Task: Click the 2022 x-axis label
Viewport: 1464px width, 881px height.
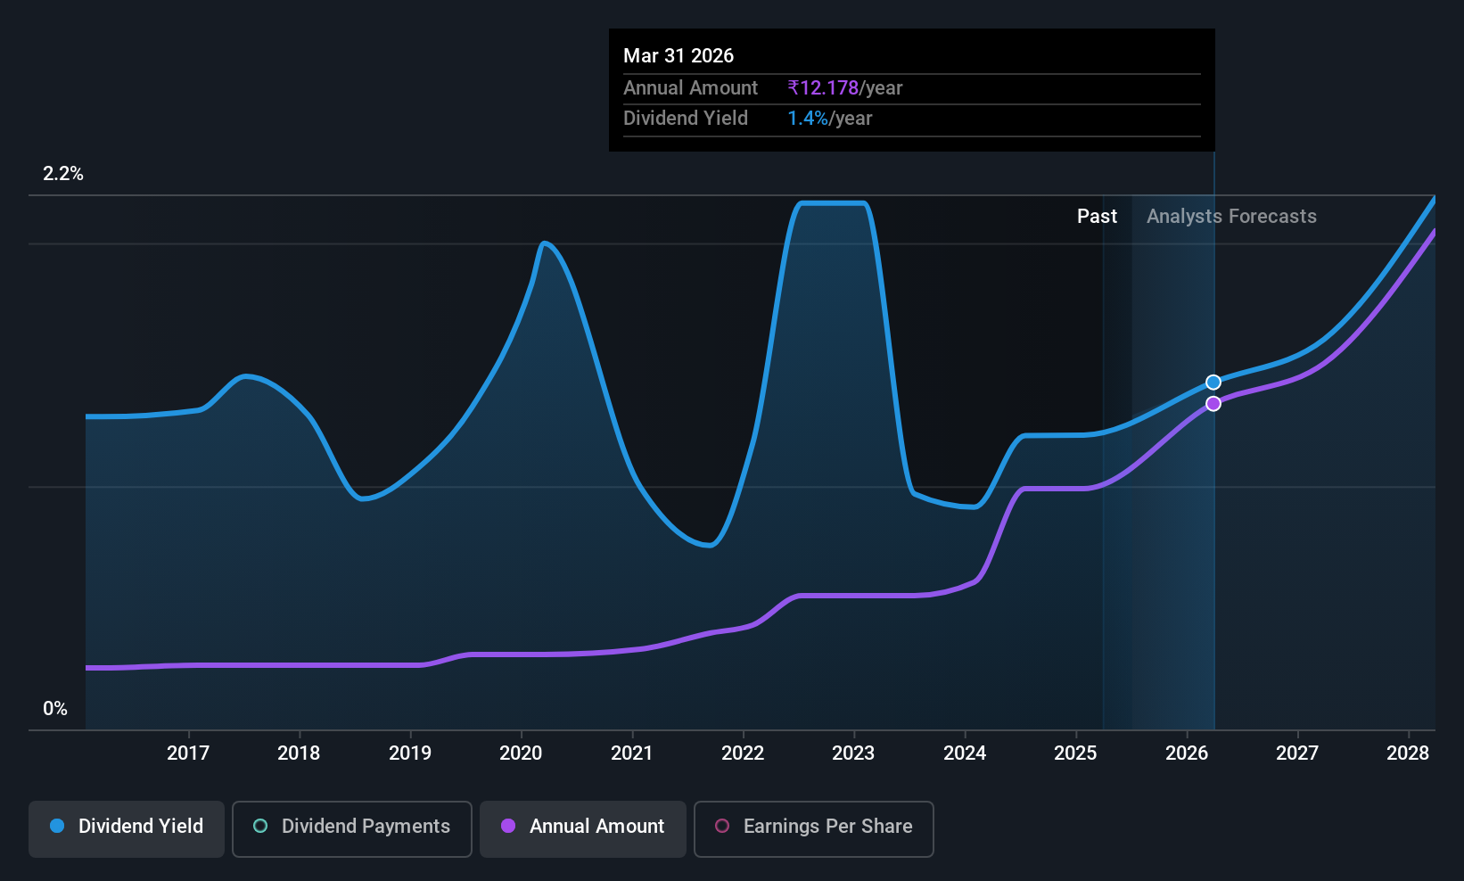Action: tap(743, 753)
